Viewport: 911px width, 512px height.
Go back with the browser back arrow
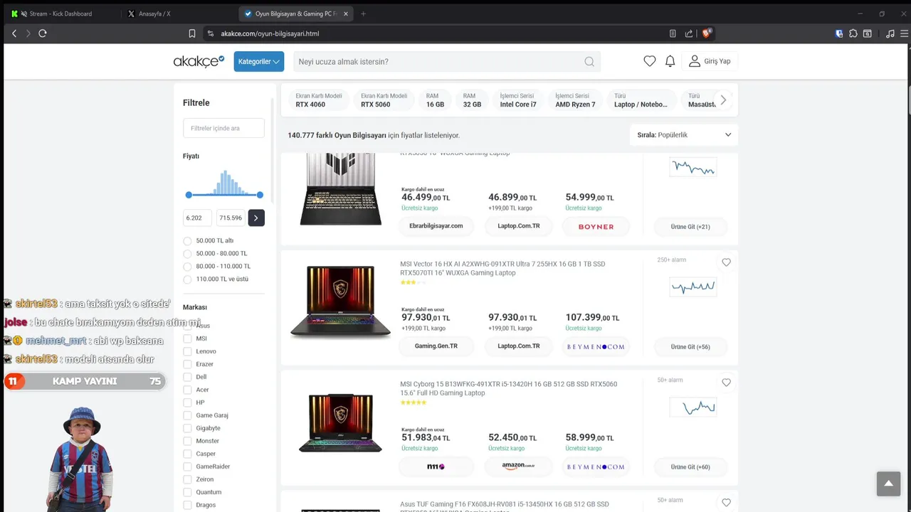14,33
